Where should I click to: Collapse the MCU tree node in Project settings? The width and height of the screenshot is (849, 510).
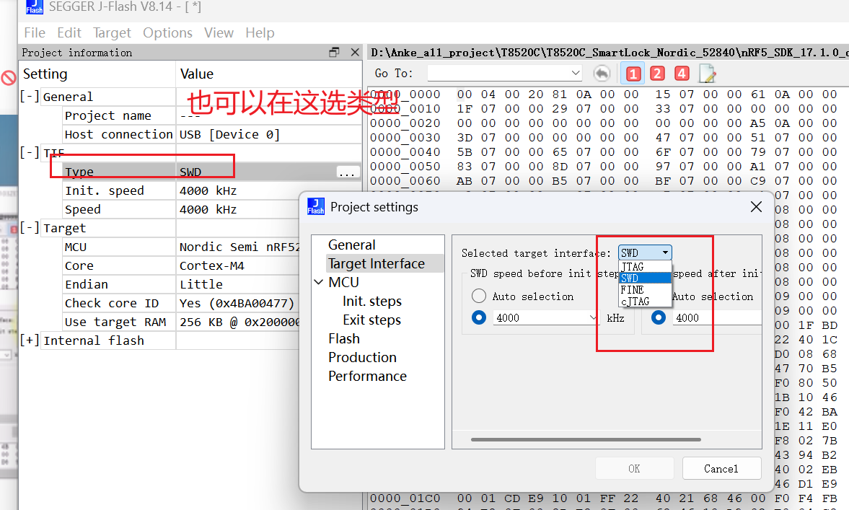[x=319, y=282]
